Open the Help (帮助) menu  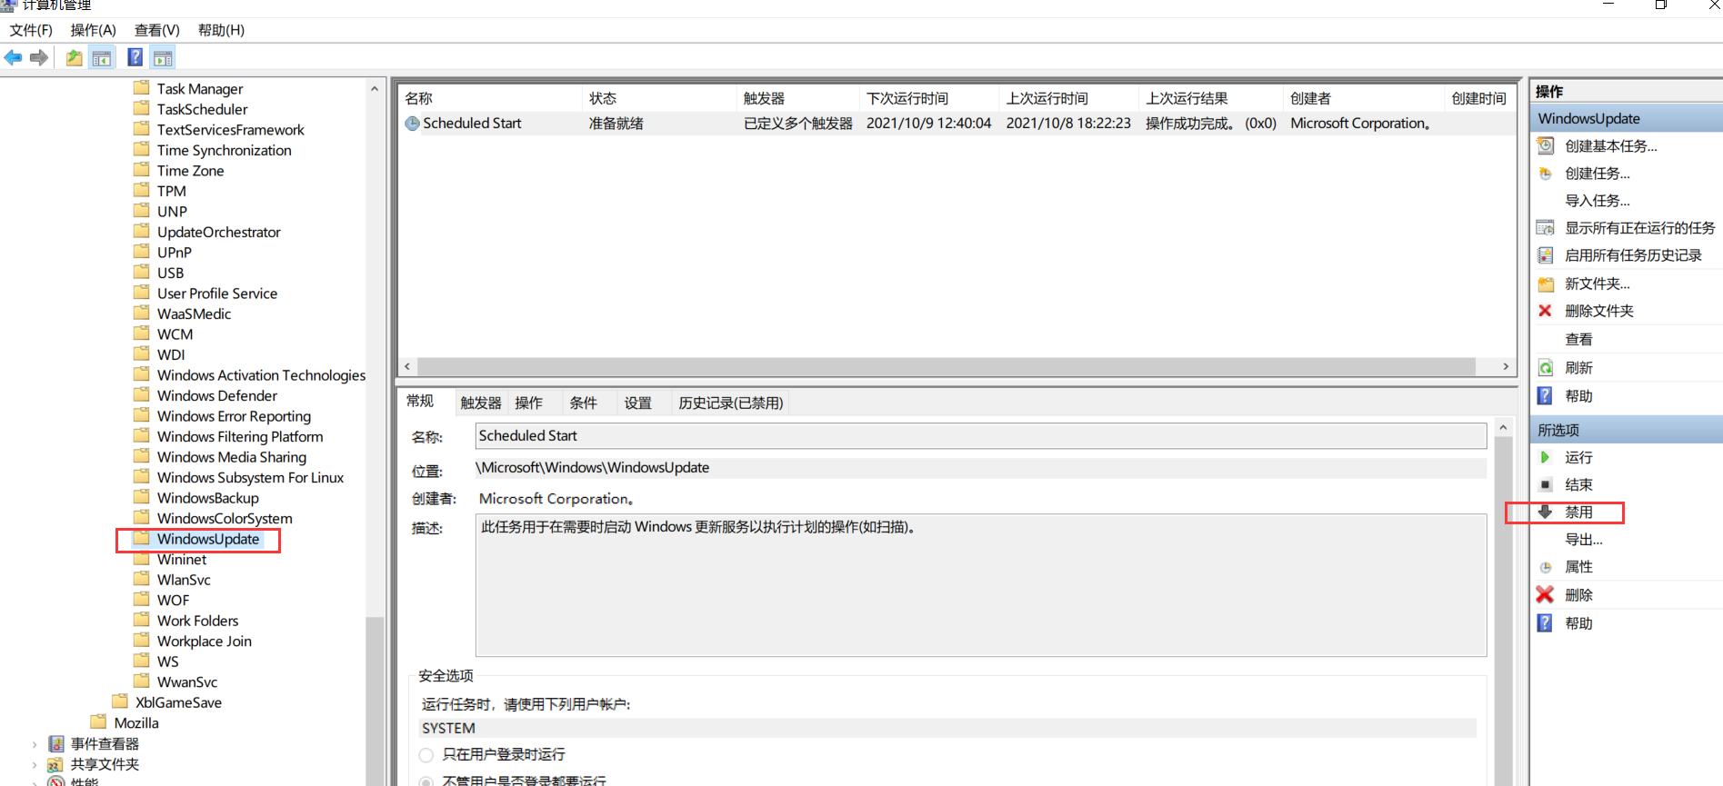pos(221,30)
